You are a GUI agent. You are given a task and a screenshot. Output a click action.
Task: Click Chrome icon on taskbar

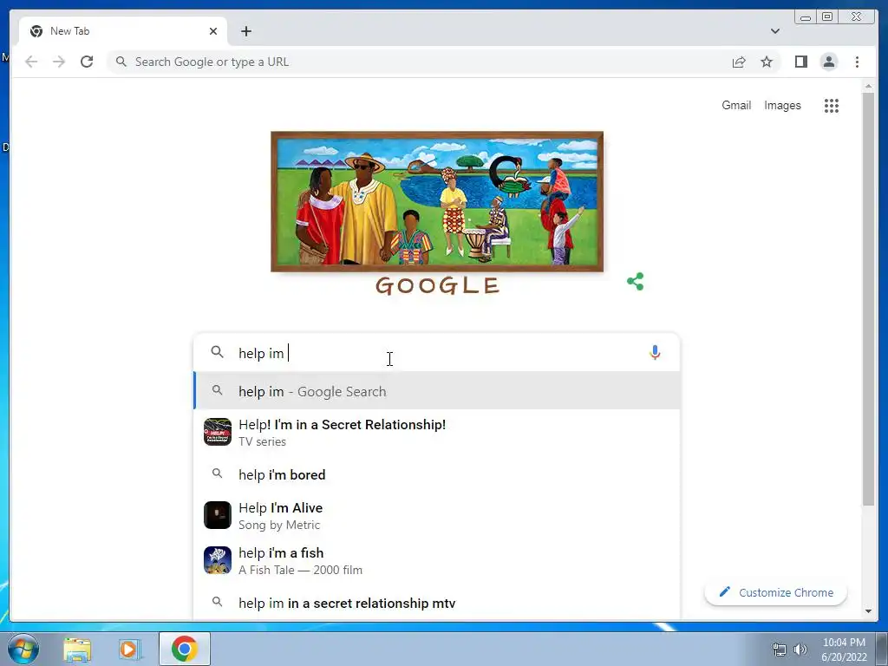point(185,649)
